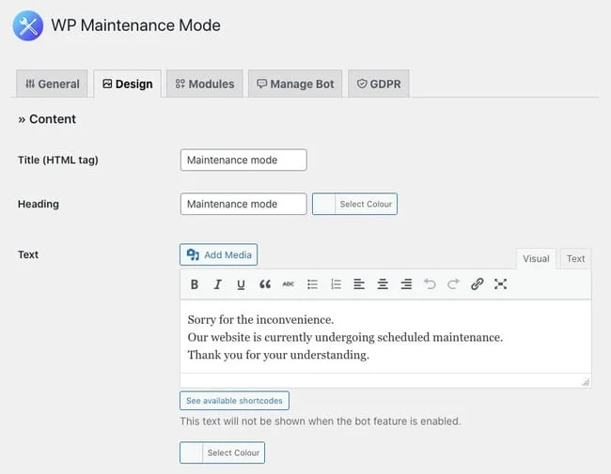
Task: Toggle bold formatting in editor toolbar
Action: point(195,284)
